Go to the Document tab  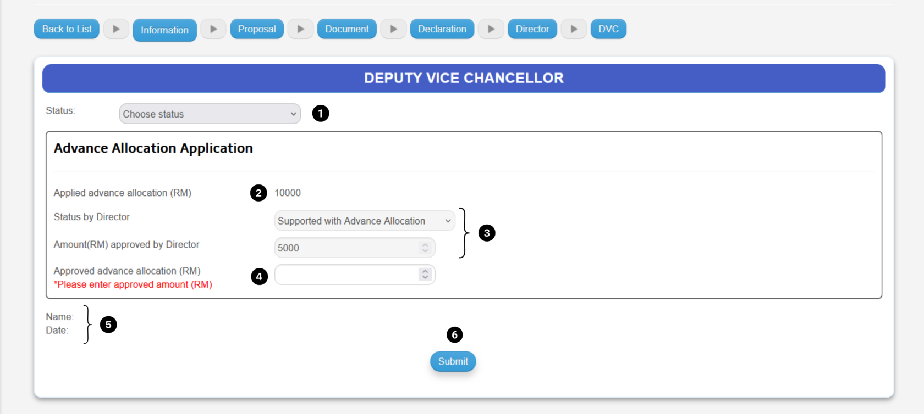coord(346,29)
